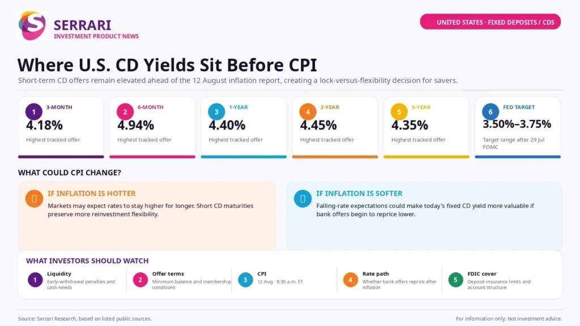Click the Where U.S. CD Yields Sit headline
580x326 pixels.
tap(167, 65)
